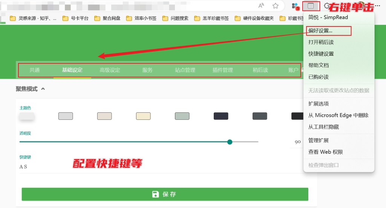Click the green 保存 button
This screenshot has height=208, width=386.
165,194
